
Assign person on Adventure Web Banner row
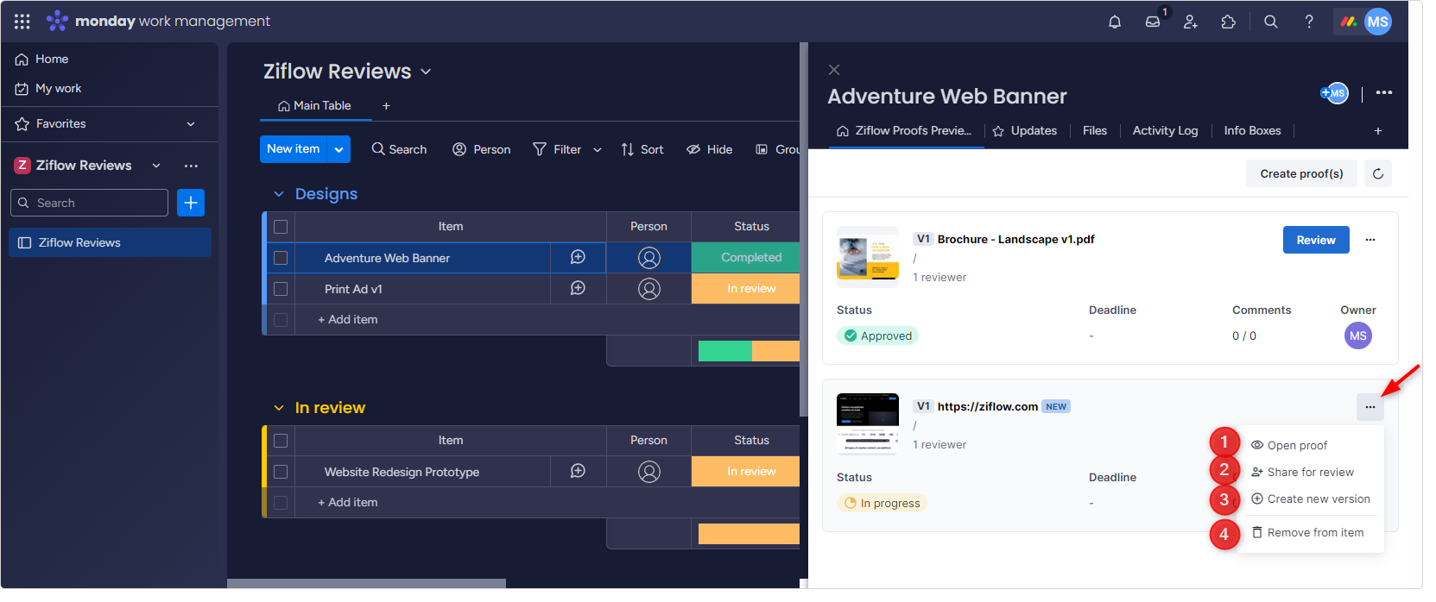coord(649,257)
